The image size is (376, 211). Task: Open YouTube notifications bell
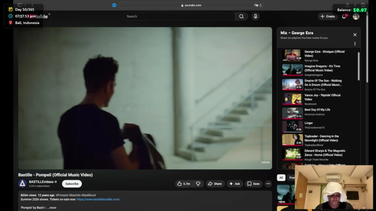[x=344, y=16]
